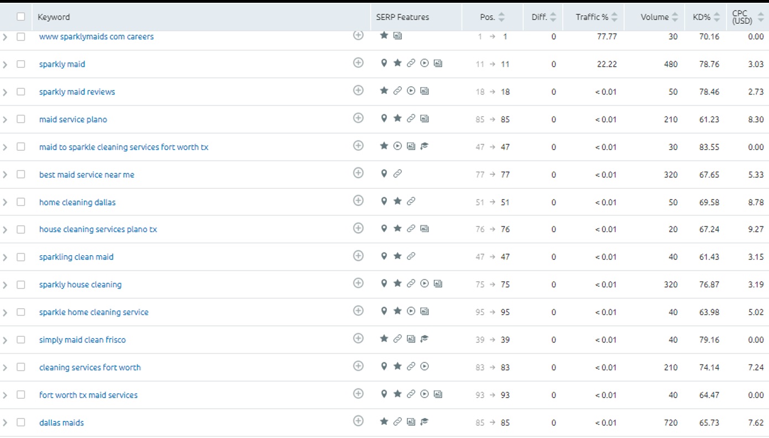The height and width of the screenshot is (438, 769).
Task: Check the box for 'dallas maids'
Action: coord(21,423)
